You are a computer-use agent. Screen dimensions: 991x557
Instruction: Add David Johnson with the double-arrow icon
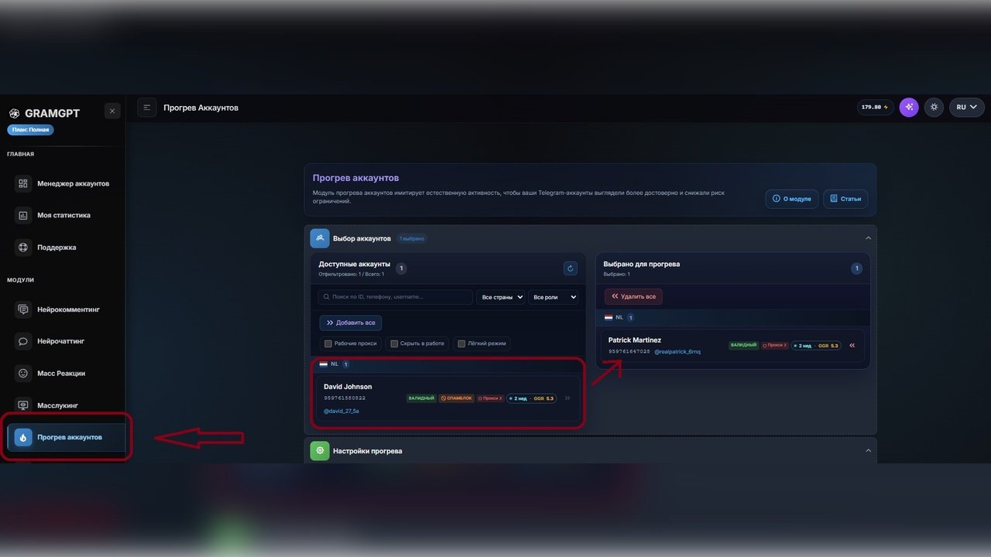click(x=568, y=398)
